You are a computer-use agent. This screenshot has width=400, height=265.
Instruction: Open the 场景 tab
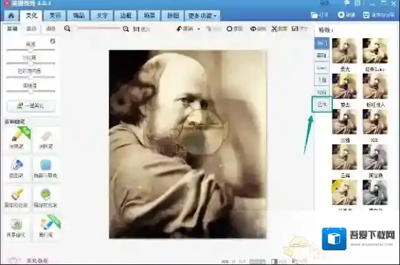coord(149,16)
